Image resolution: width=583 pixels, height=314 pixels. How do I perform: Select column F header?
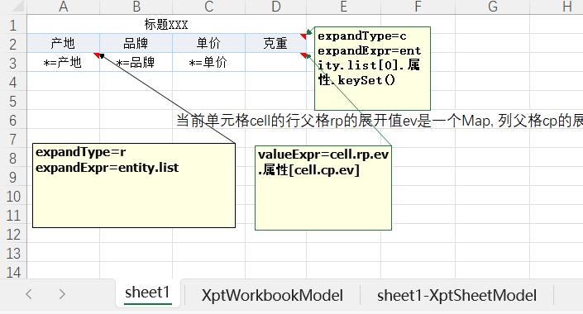[418, 7]
